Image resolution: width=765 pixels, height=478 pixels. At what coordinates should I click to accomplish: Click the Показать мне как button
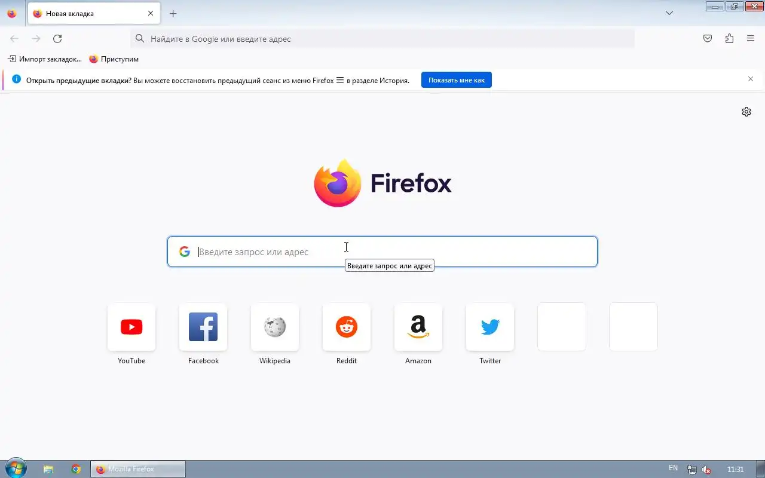(x=457, y=80)
